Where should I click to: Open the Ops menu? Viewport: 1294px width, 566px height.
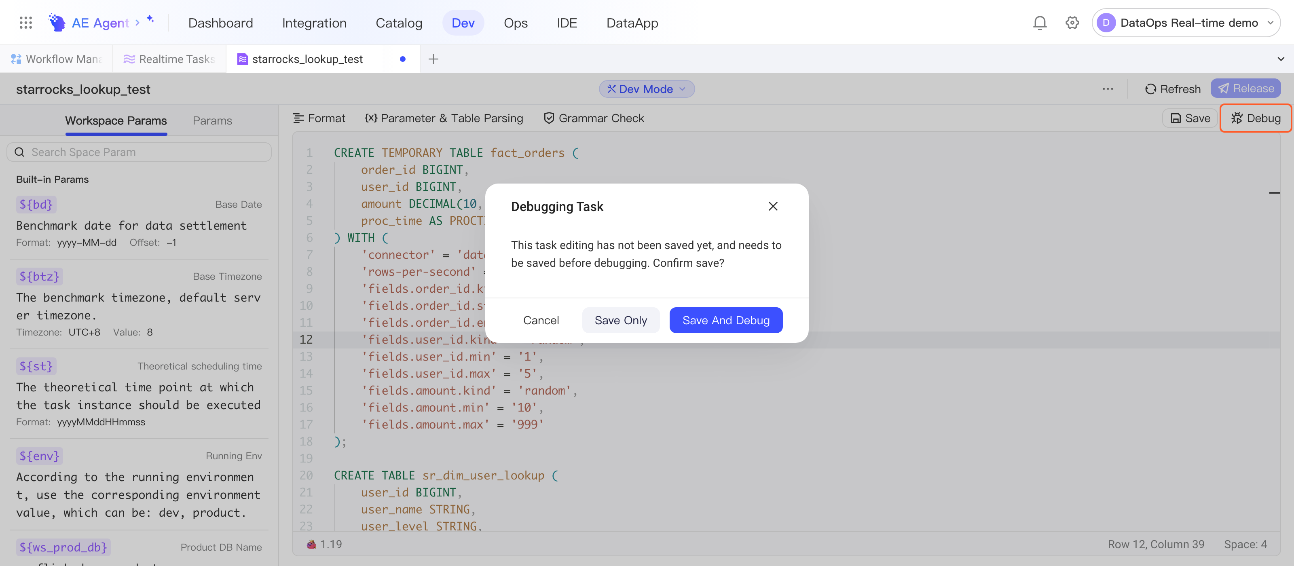pyautogui.click(x=516, y=23)
